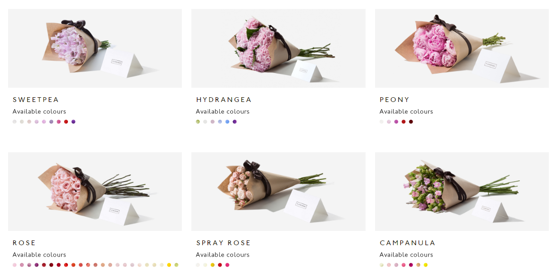Open the Campanula bouquet image
This screenshot has height=276, width=555.
(x=462, y=192)
